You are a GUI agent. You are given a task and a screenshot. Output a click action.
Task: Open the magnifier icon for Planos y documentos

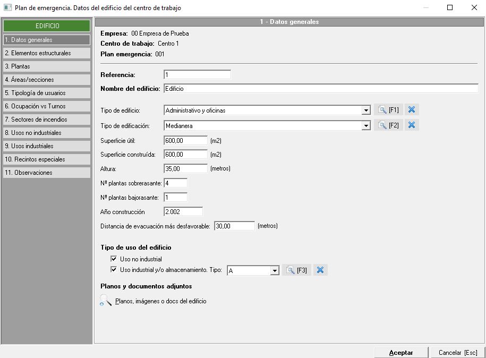(x=106, y=301)
